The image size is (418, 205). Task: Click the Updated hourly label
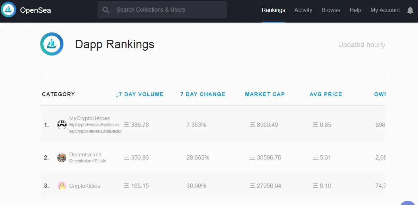pos(362,45)
